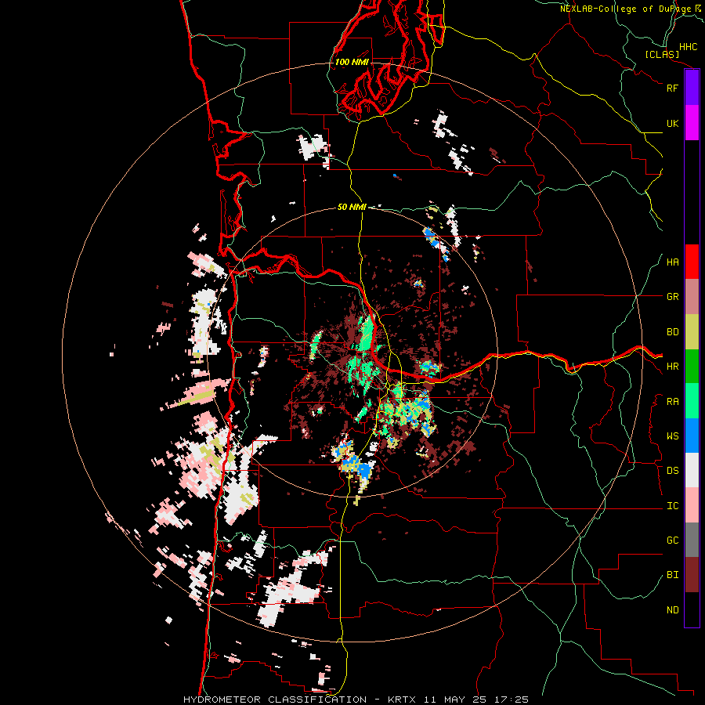Click the UK legend label
The width and height of the screenshot is (705, 705).
pyautogui.click(x=672, y=123)
